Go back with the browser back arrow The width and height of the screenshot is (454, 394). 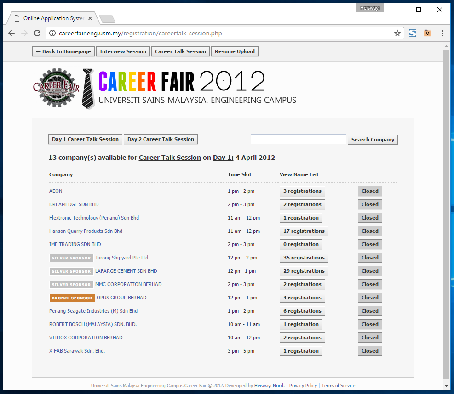[11, 33]
